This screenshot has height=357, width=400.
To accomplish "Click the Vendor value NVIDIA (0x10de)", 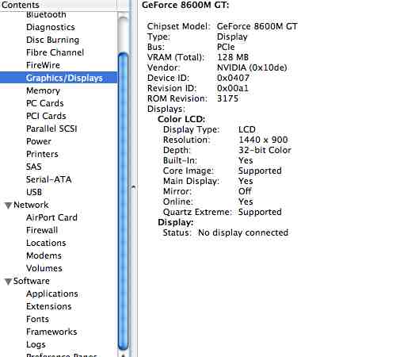I will pyautogui.click(x=252, y=67).
